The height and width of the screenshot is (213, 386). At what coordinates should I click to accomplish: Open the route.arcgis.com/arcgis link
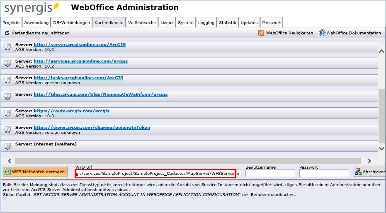click(71, 111)
